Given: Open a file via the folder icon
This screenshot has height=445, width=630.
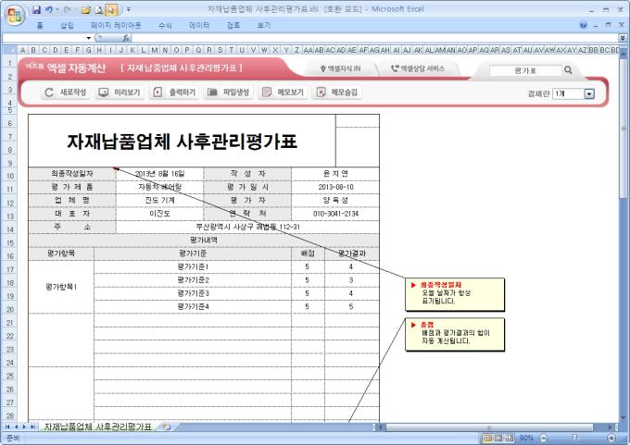Looking at the screenshot, I should (85, 9).
